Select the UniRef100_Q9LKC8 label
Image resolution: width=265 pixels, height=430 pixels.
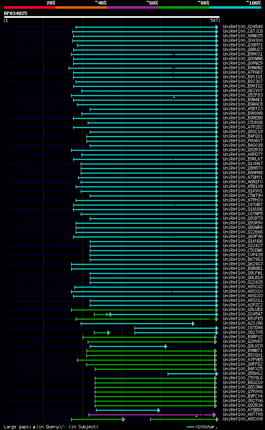[243, 346]
